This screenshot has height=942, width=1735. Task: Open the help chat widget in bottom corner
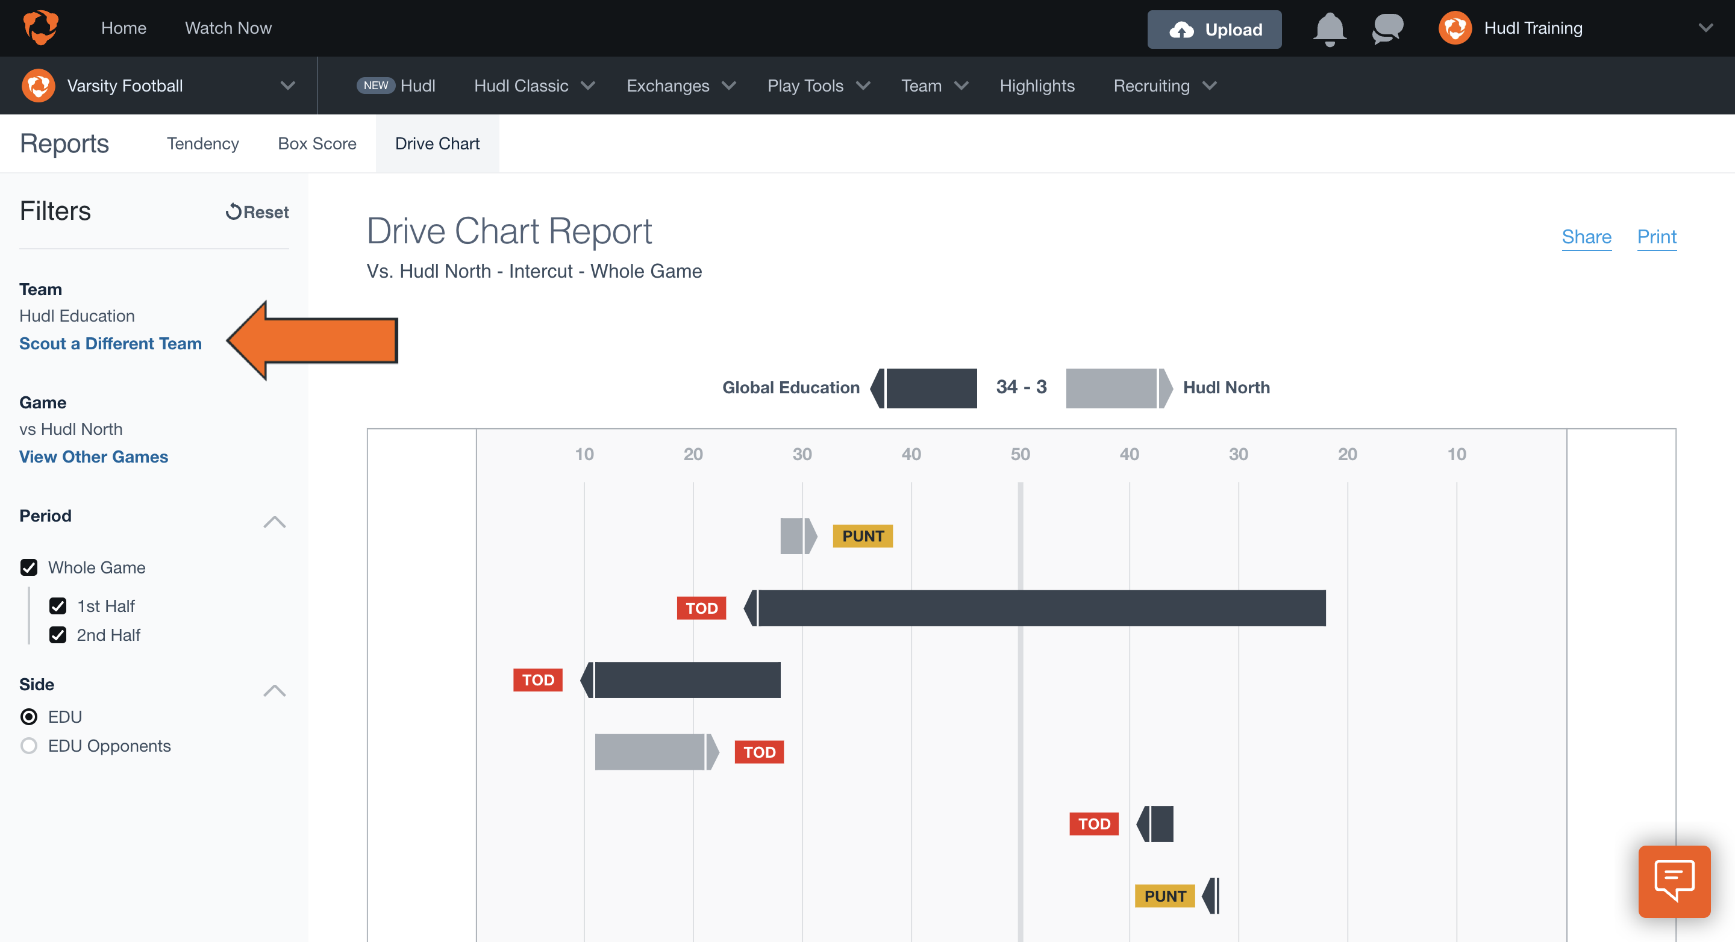point(1674,881)
